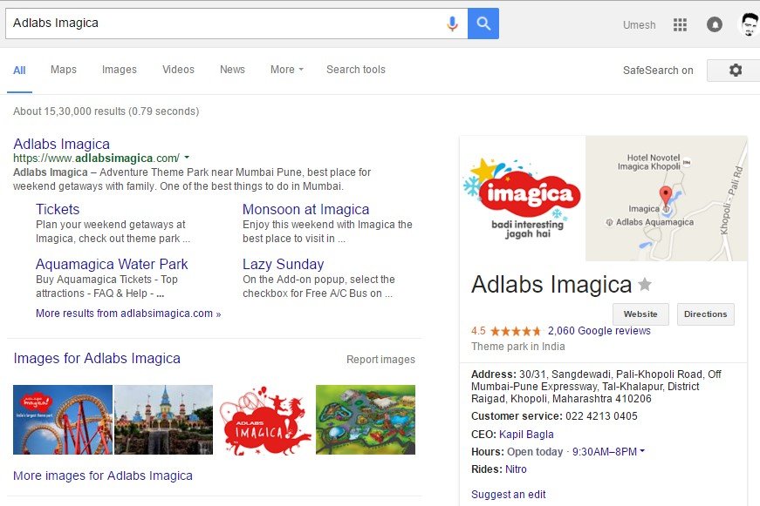760x506 pixels.
Task: Switch to the Images tab
Action: (x=120, y=70)
